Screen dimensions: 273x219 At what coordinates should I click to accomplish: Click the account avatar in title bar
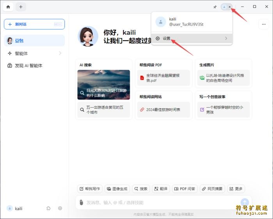tap(224, 7)
